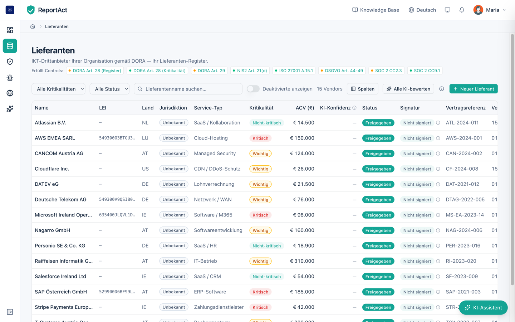Click the SOC 2 CC9.1 control tag

pos(425,70)
